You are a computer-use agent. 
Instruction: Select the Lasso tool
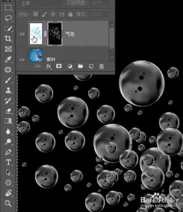pos(8,18)
